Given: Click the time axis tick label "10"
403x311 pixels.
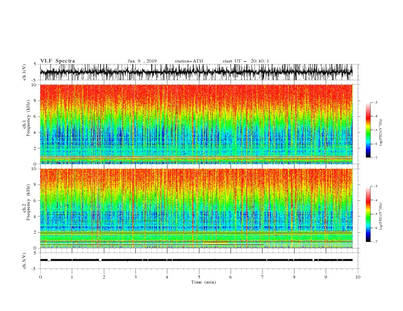Looking at the screenshot, I should pyautogui.click(x=358, y=277).
